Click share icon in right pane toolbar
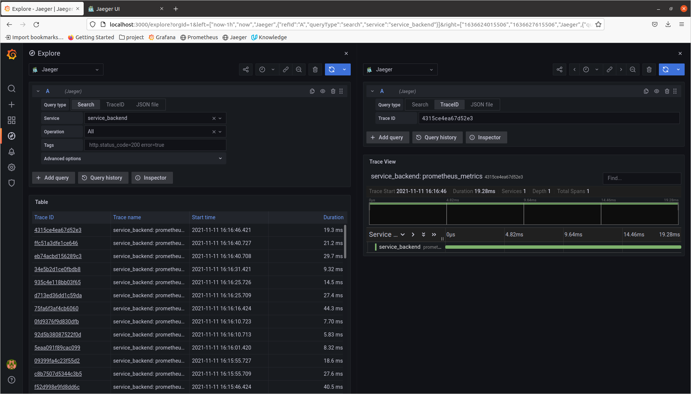The width and height of the screenshot is (691, 394). pyautogui.click(x=560, y=69)
